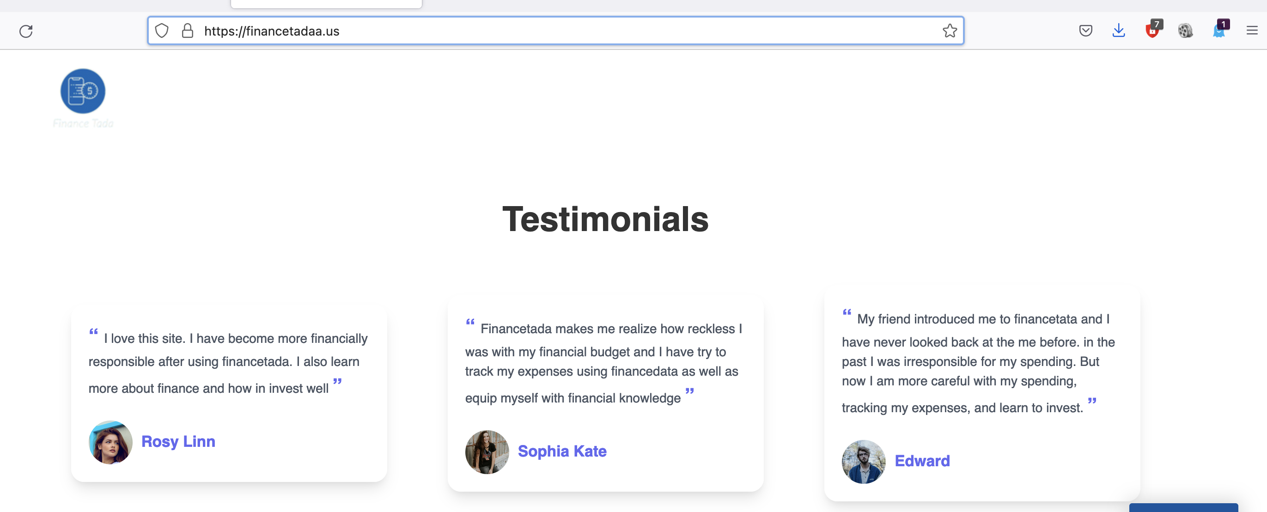Click Edward's name link
The image size is (1267, 512).
tap(922, 461)
